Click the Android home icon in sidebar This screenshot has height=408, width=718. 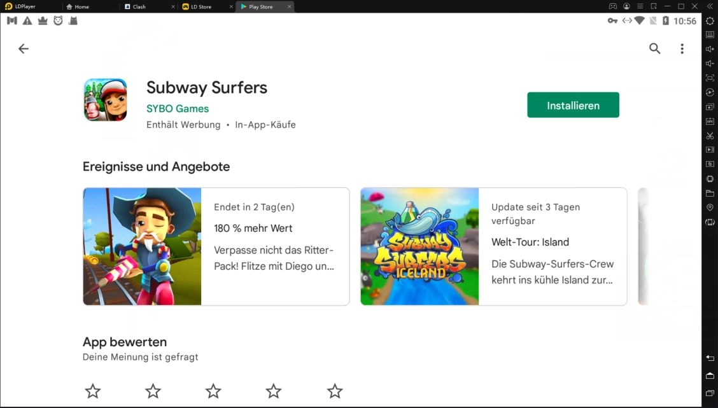coord(710,376)
